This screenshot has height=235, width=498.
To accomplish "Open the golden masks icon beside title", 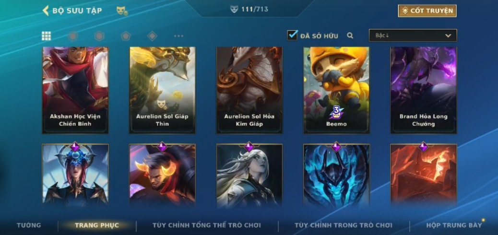I will 122,11.
